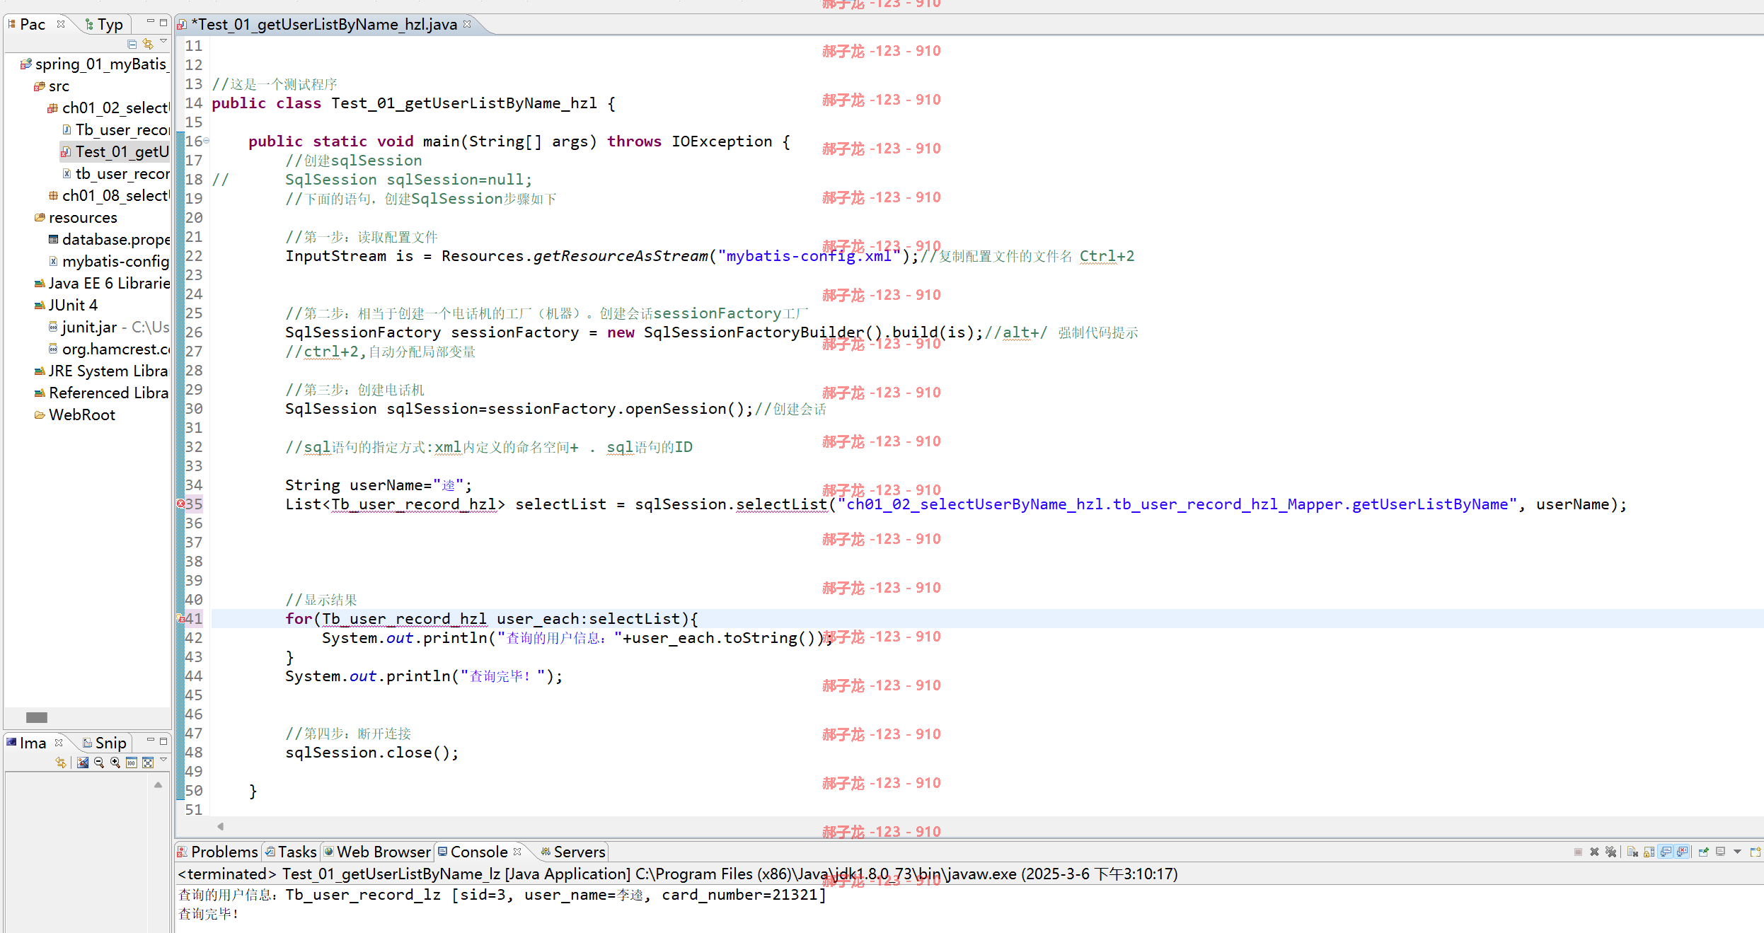Viewport: 1764px width, 933px height.
Task: Toggle Link with Editor in Image Viewer
Action: click(61, 763)
